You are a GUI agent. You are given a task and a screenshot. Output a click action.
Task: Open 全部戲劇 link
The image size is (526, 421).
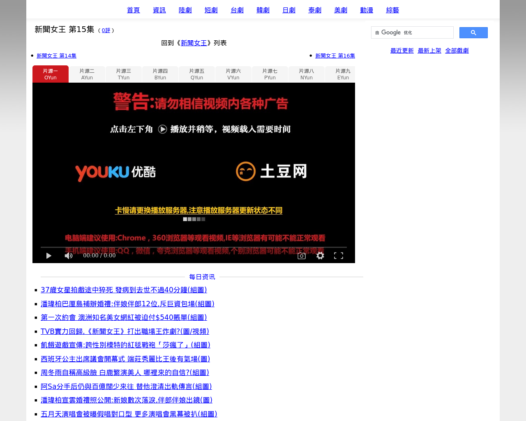[x=457, y=51]
